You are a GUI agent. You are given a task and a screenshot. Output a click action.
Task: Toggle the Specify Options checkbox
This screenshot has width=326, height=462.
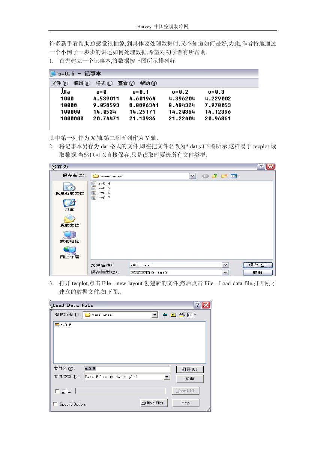[x=56, y=404]
